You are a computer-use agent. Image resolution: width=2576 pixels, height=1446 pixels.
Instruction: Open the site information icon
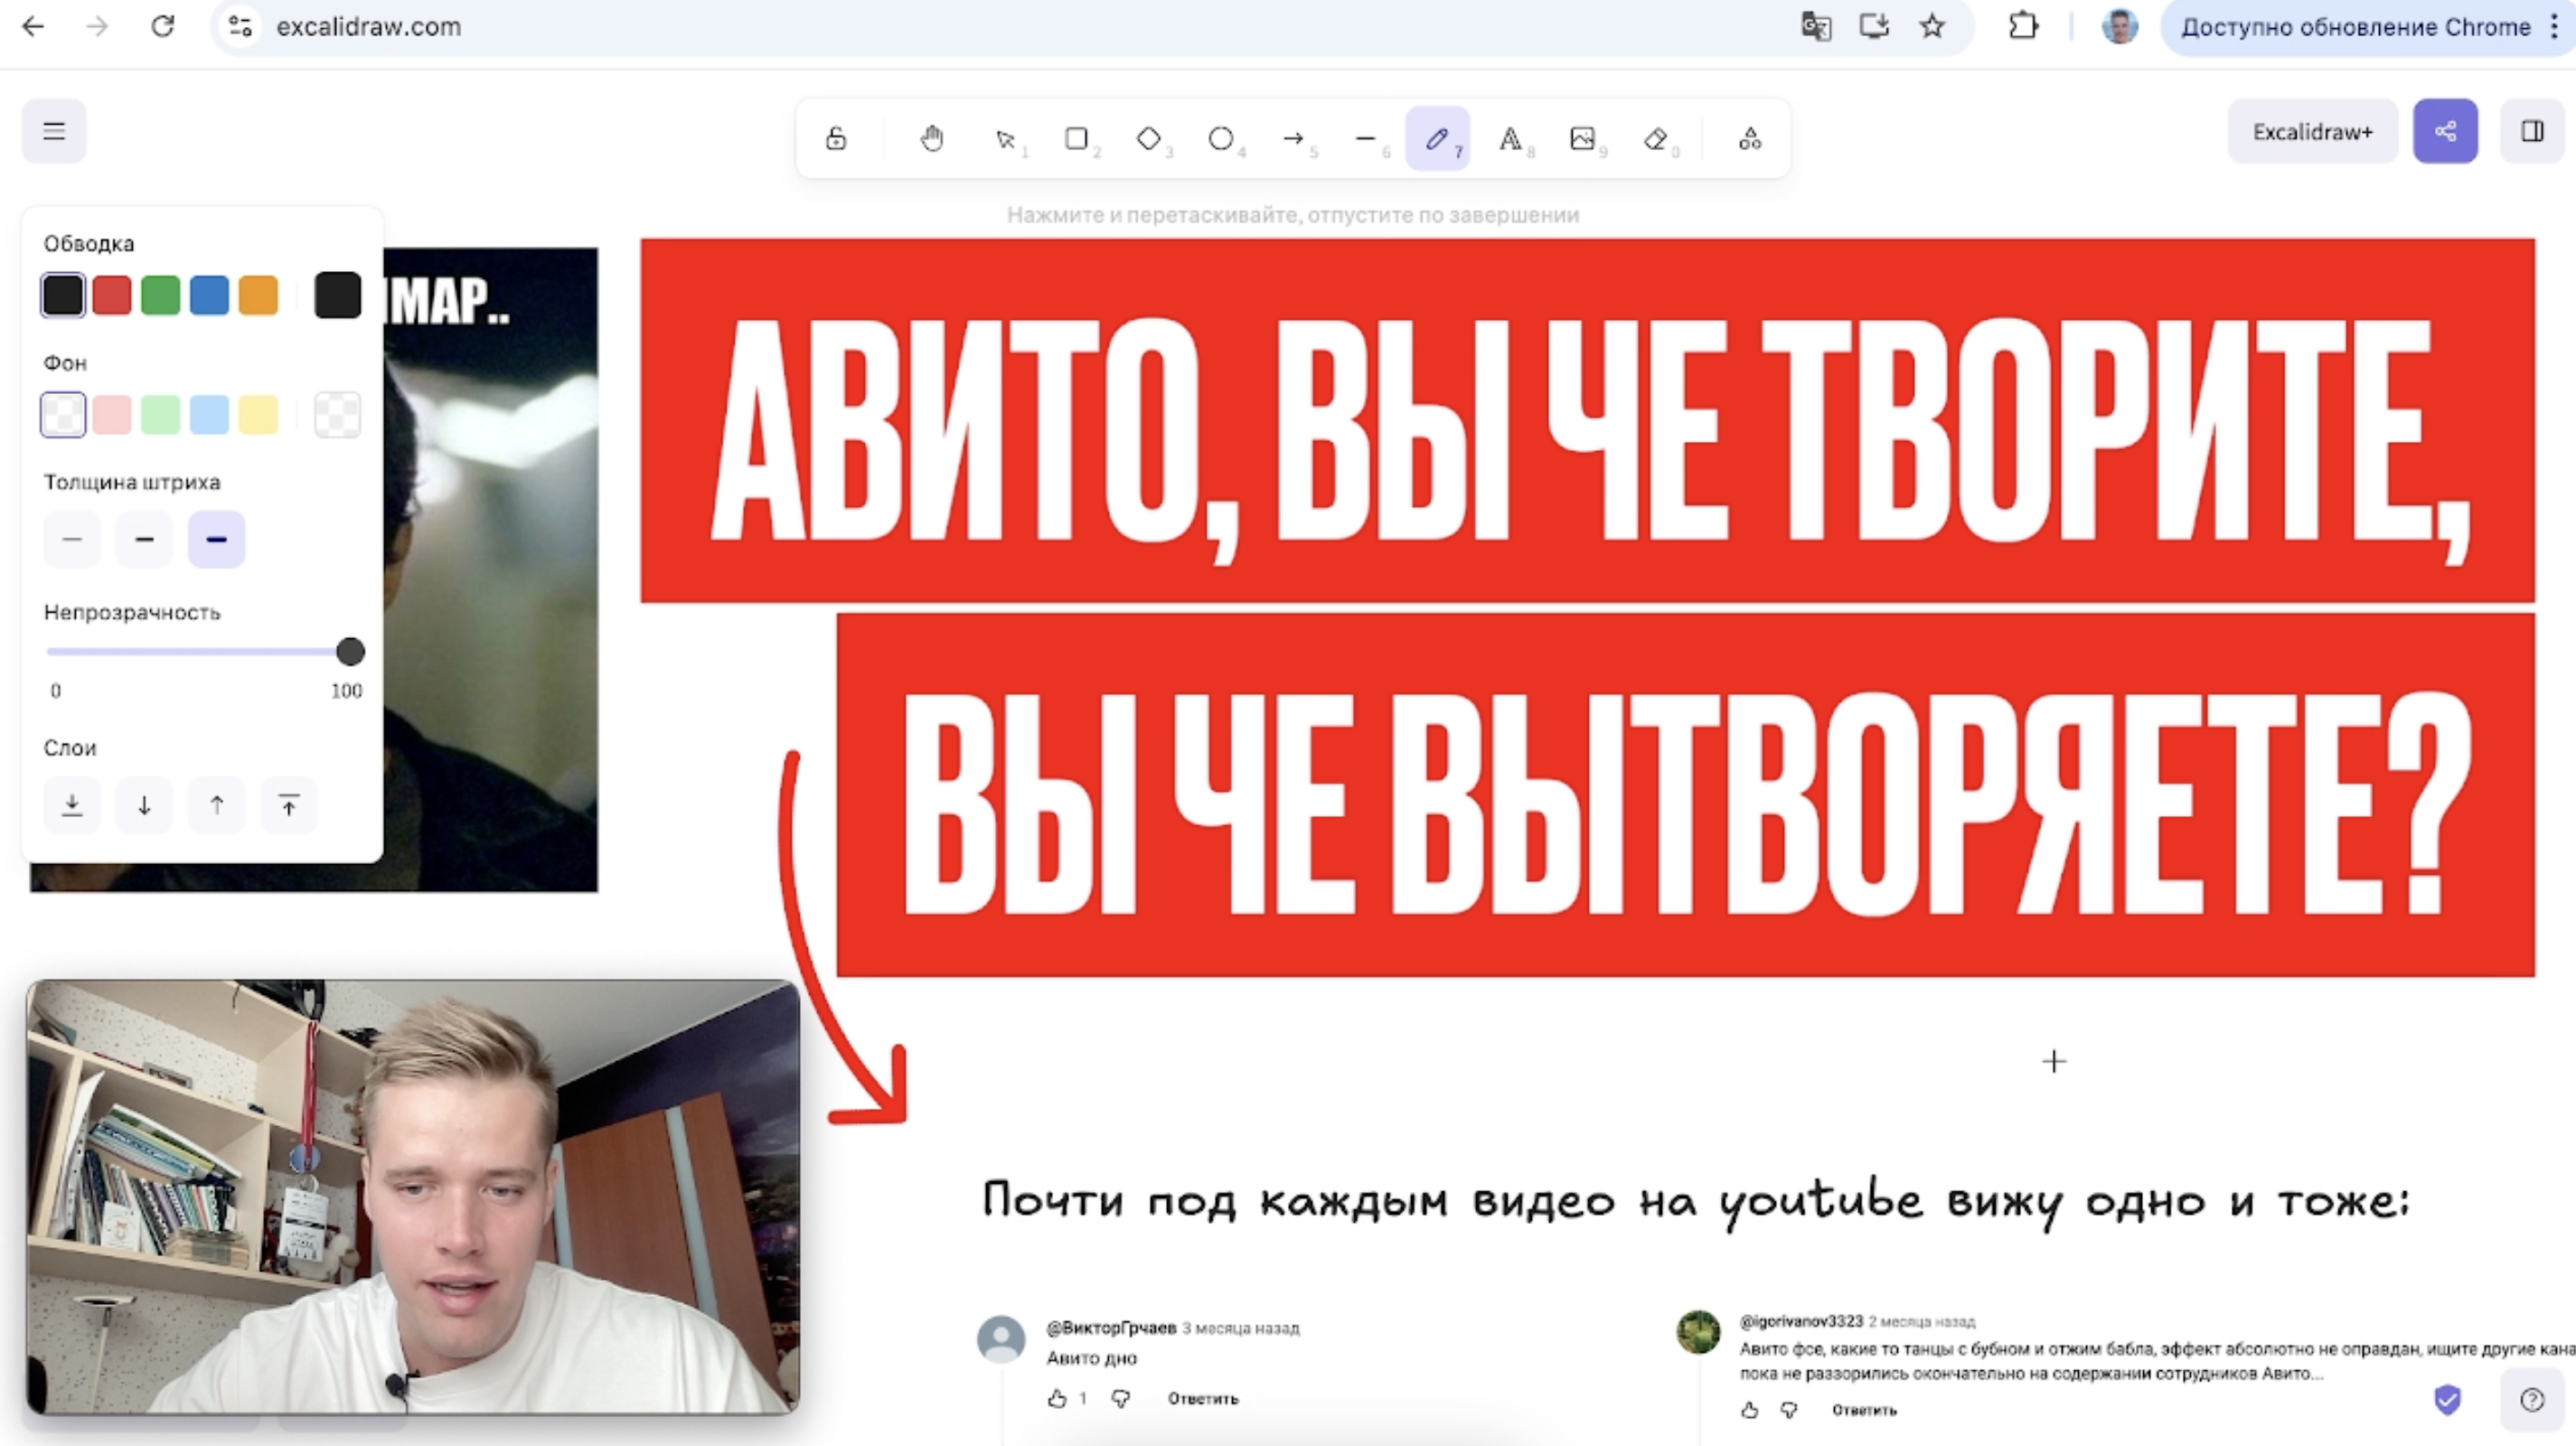tap(240, 27)
